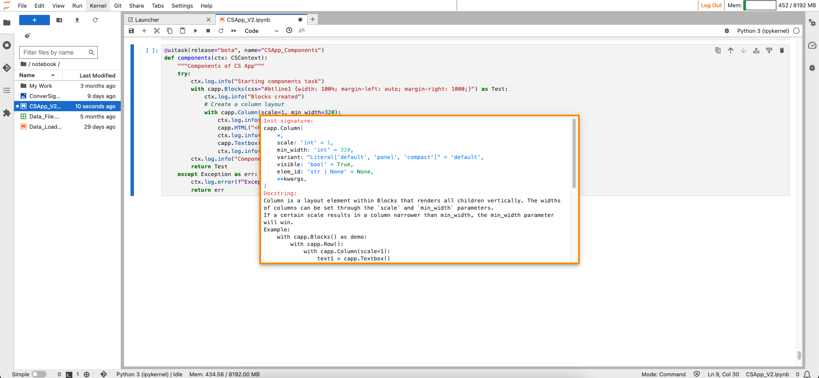Click the git clone icon under the toolbar
This screenshot has width=819, height=378.
pos(27,36)
